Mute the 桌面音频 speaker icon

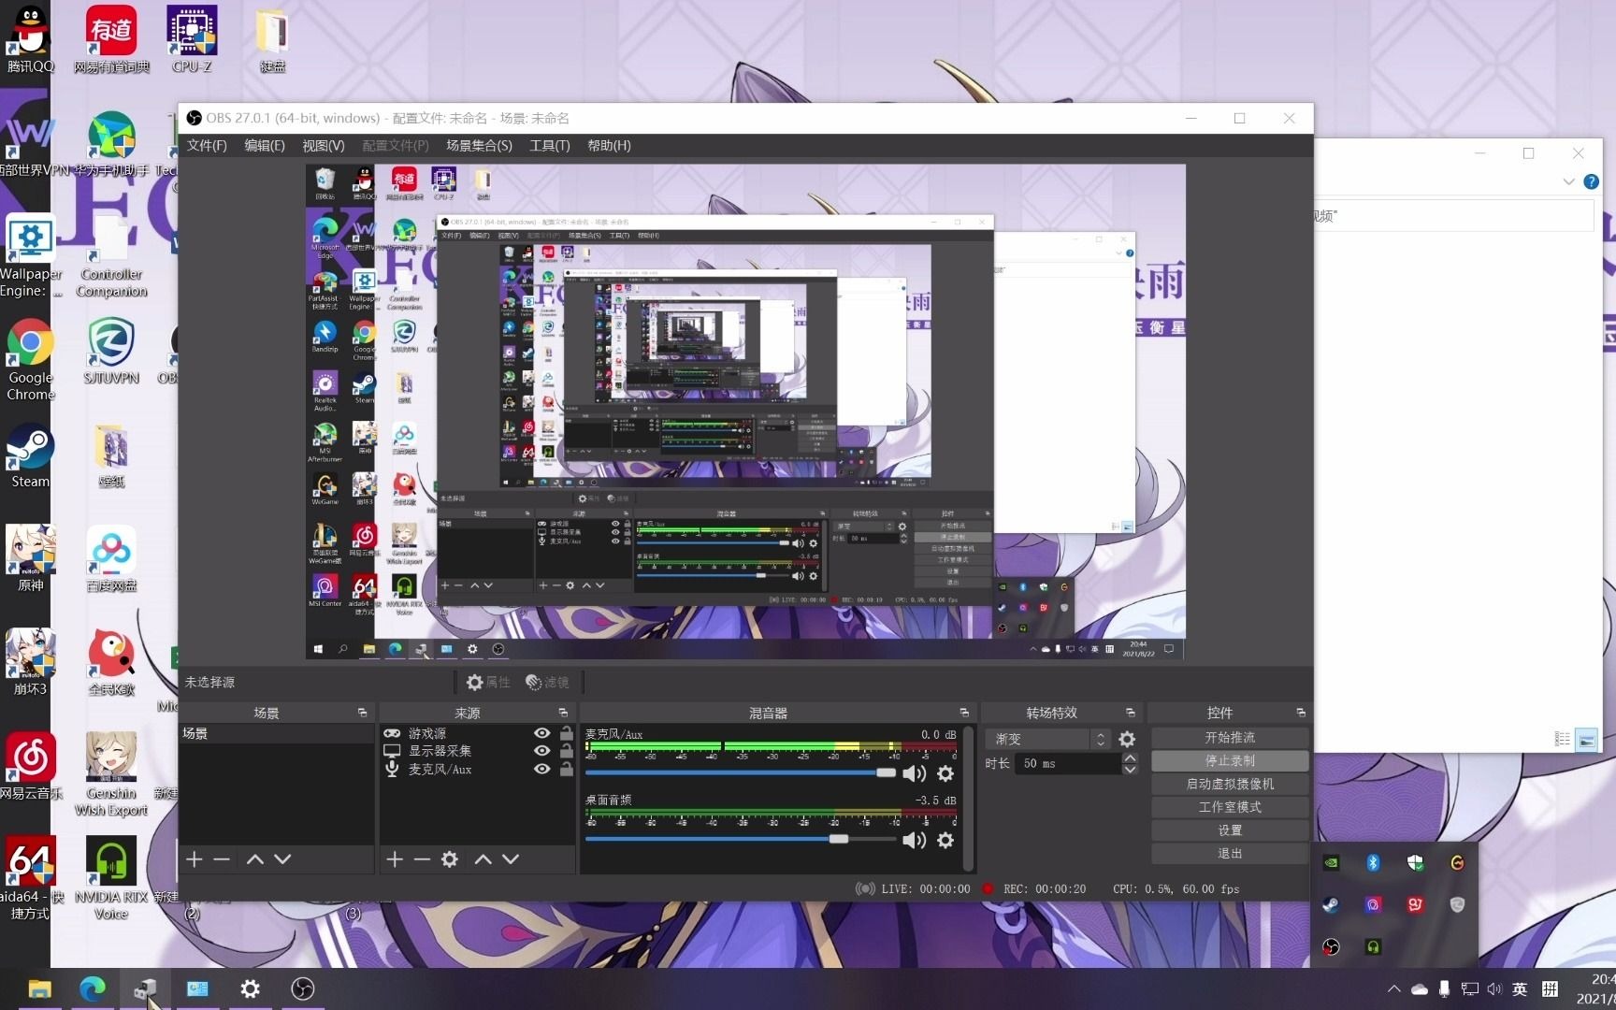(914, 840)
